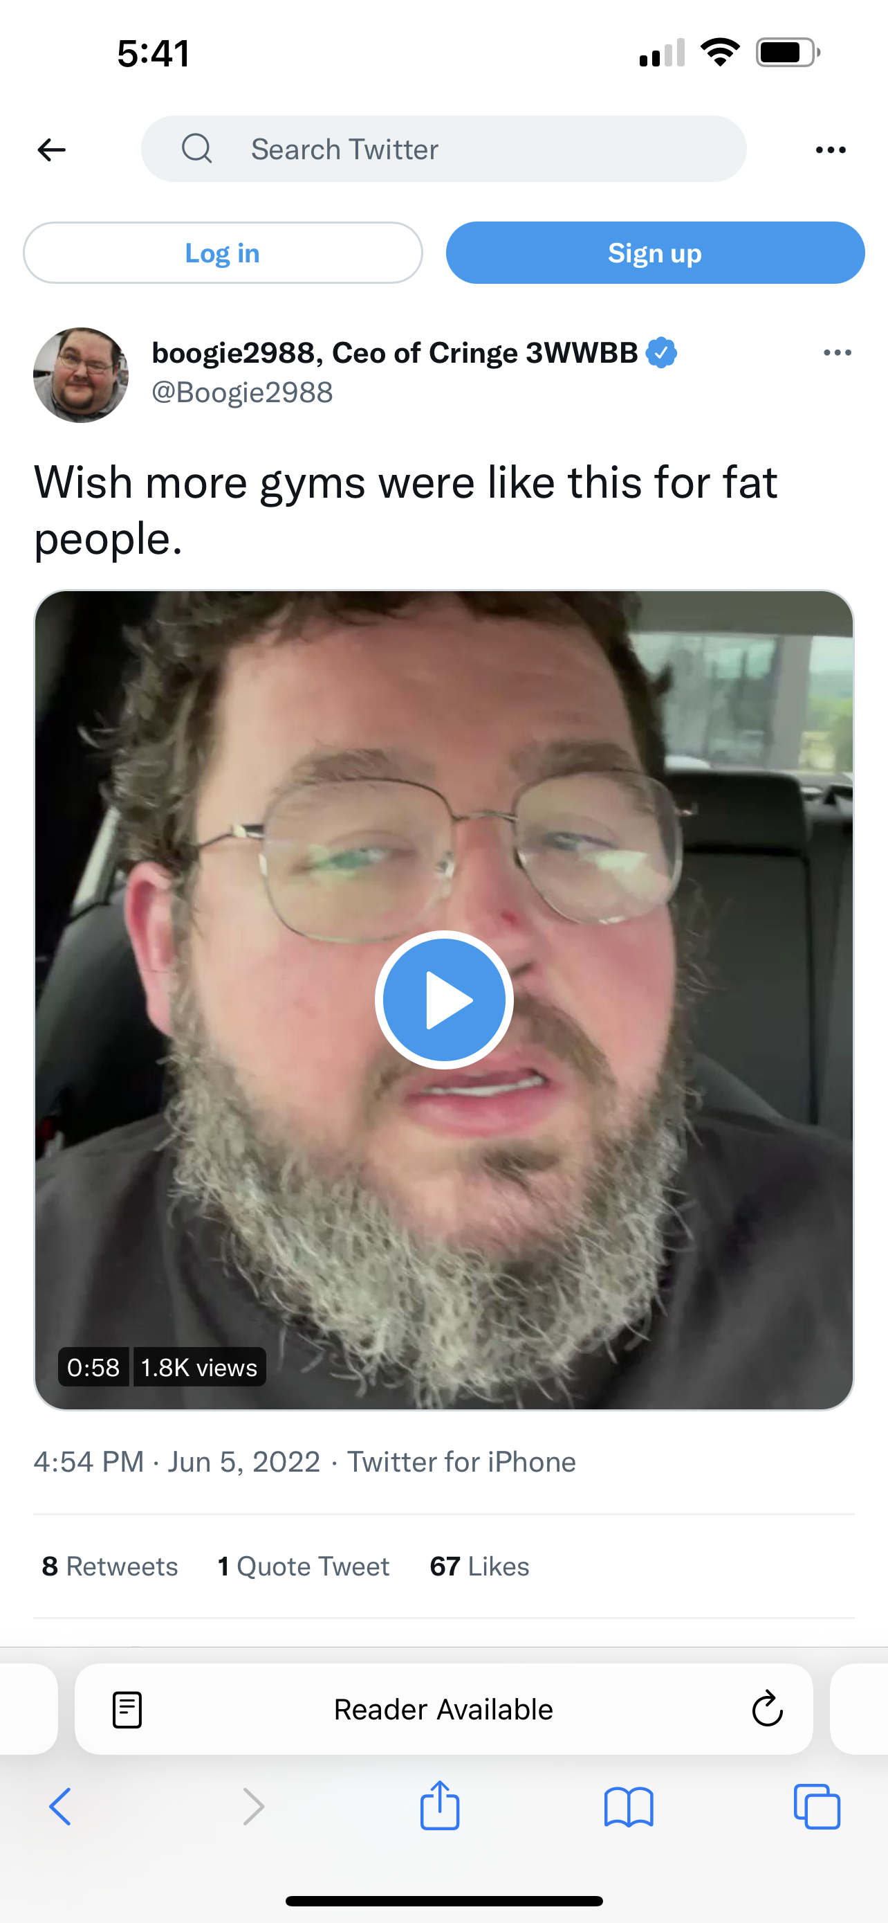View the 1 Quote Tweet
Viewport: 888px width, 1923px height.
pos(304,1567)
